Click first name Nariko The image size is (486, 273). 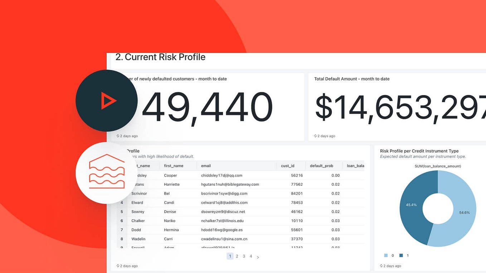(170, 221)
